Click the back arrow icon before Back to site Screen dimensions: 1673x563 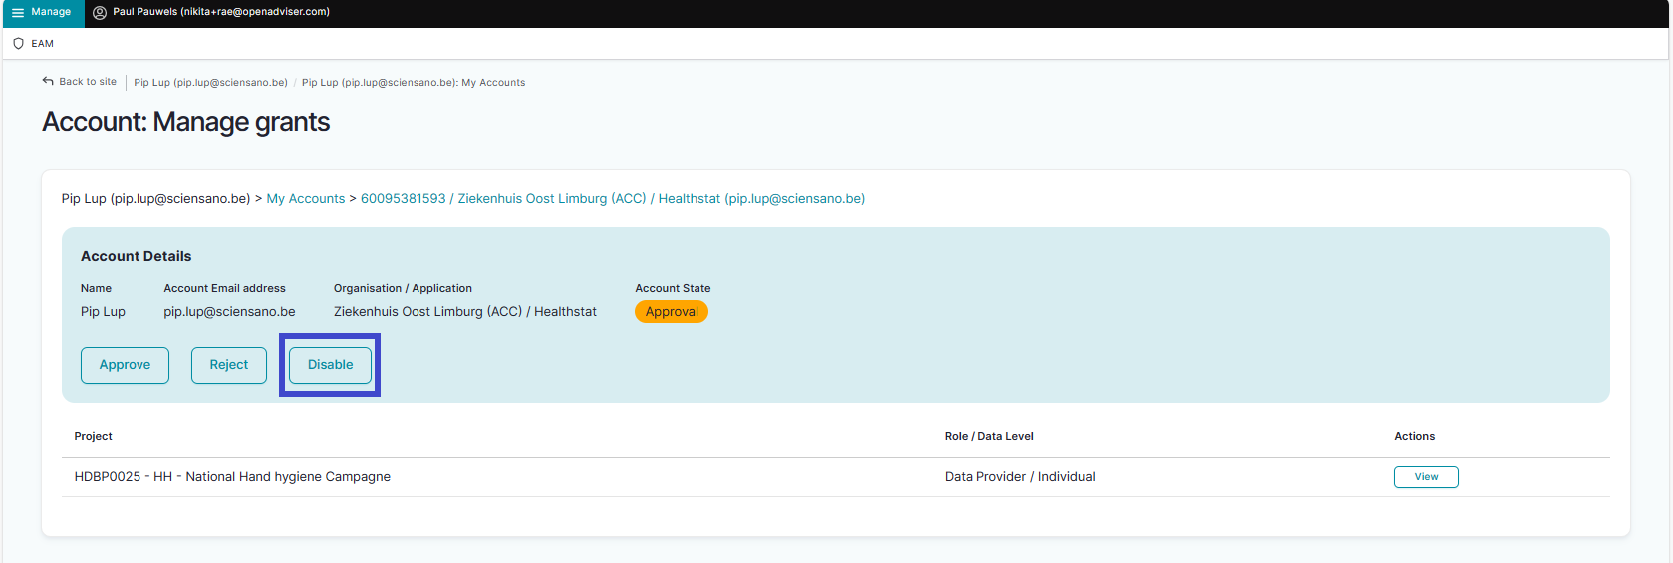pos(48,82)
